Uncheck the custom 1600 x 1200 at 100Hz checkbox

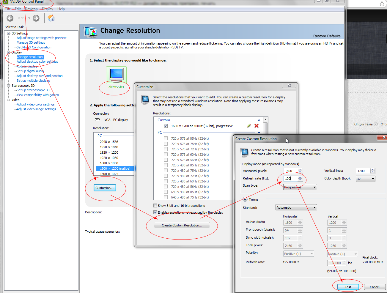pyautogui.click(x=166, y=126)
